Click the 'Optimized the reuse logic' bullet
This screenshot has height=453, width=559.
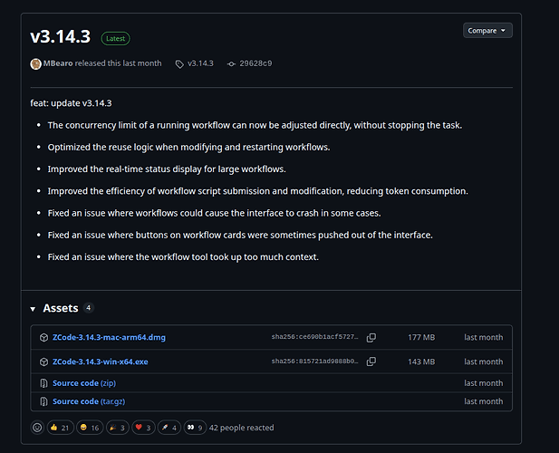189,147
